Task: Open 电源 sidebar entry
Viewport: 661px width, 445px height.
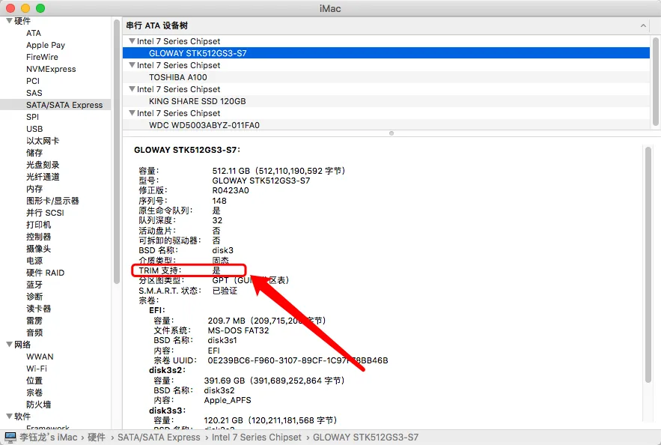Action: pyautogui.click(x=34, y=261)
